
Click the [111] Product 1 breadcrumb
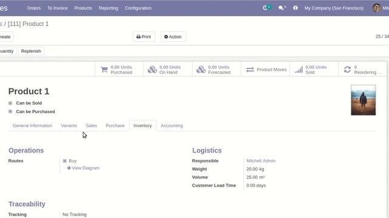click(29, 24)
